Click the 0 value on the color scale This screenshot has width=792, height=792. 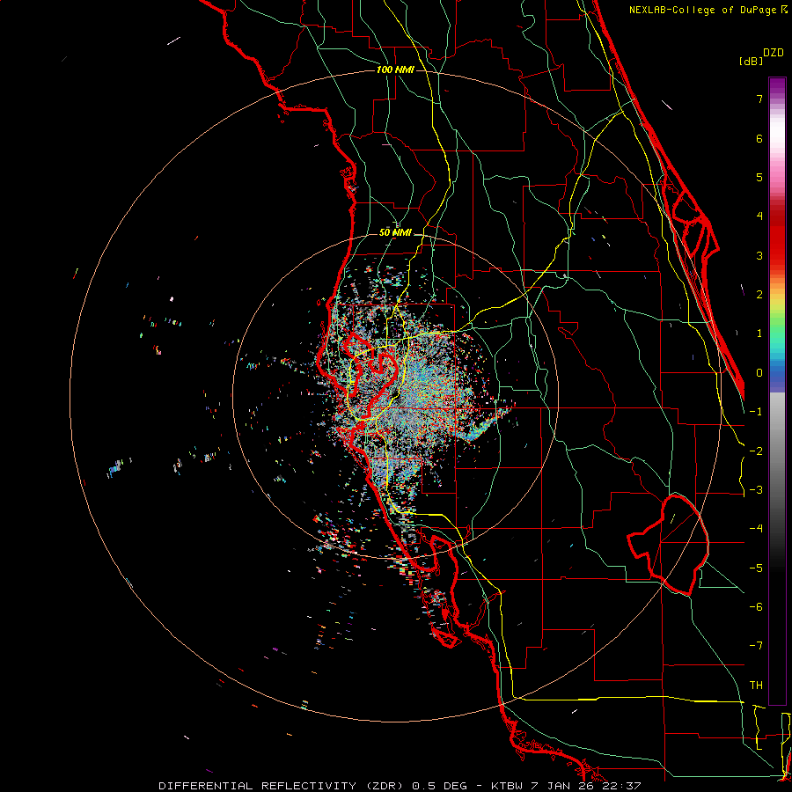coord(759,373)
